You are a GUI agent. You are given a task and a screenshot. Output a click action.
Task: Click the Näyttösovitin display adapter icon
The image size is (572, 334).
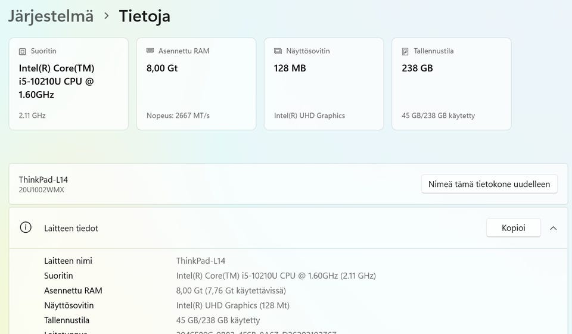click(278, 51)
